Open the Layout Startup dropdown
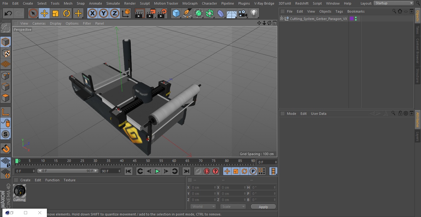Viewport: 421px width, 217px height. click(x=394, y=3)
